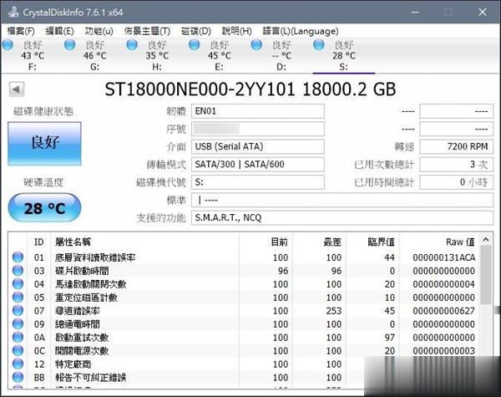
Task: Click attribute name 碟片啟動時間
Action: coord(82,271)
